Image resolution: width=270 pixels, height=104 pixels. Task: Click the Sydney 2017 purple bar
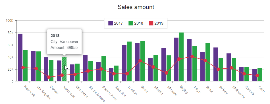(215, 64)
